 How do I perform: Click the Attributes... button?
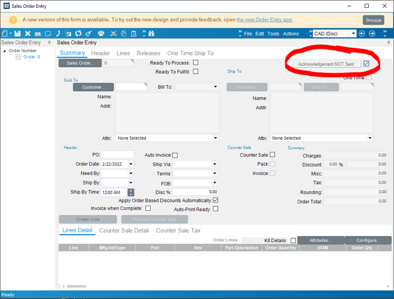[x=321, y=240]
